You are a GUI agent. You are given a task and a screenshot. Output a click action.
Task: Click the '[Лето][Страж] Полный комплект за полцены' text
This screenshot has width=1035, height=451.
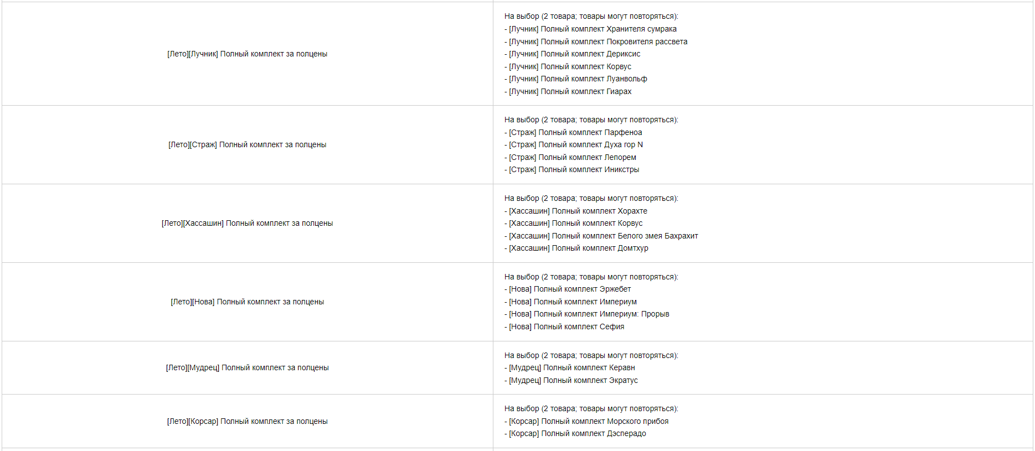tap(247, 144)
